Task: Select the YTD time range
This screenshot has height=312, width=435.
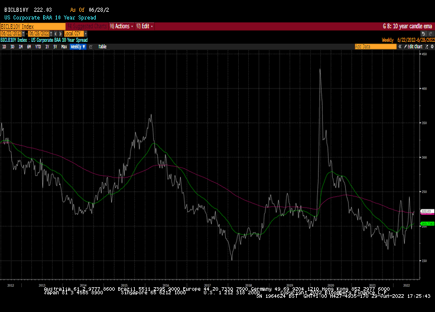Action: tap(38, 47)
